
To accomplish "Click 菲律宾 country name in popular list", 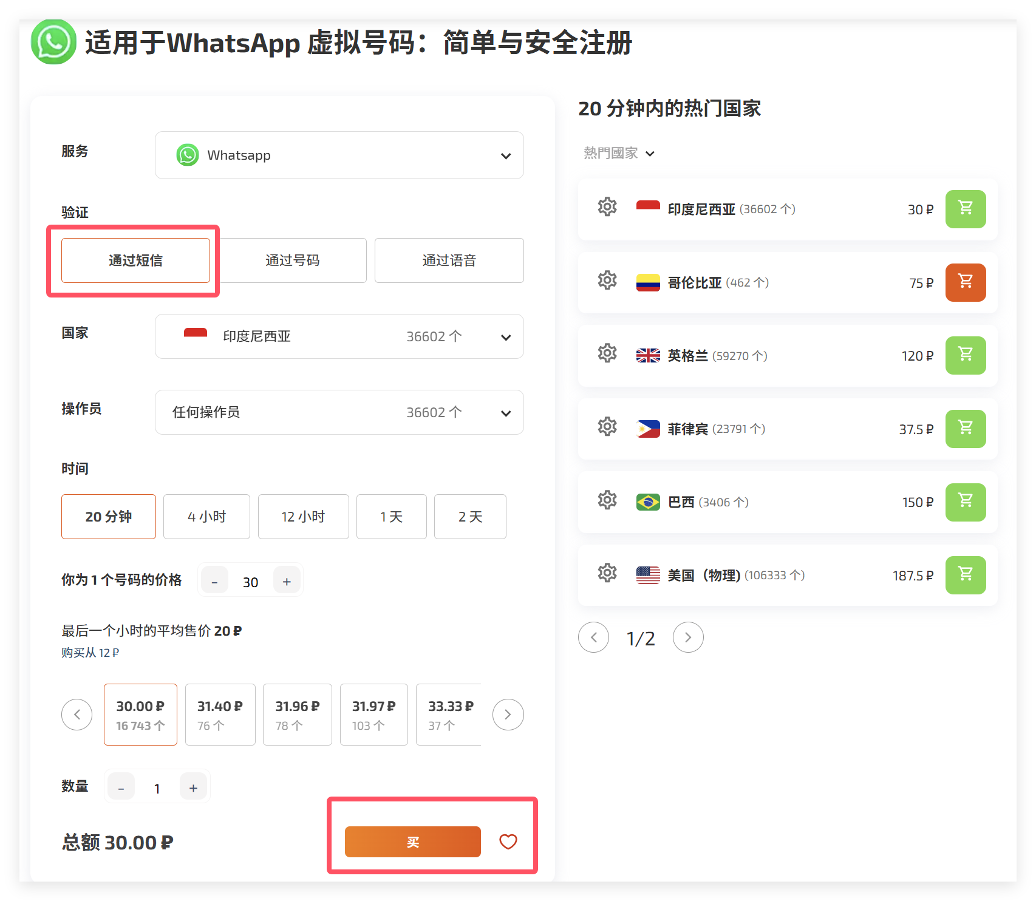I will pyautogui.click(x=688, y=429).
